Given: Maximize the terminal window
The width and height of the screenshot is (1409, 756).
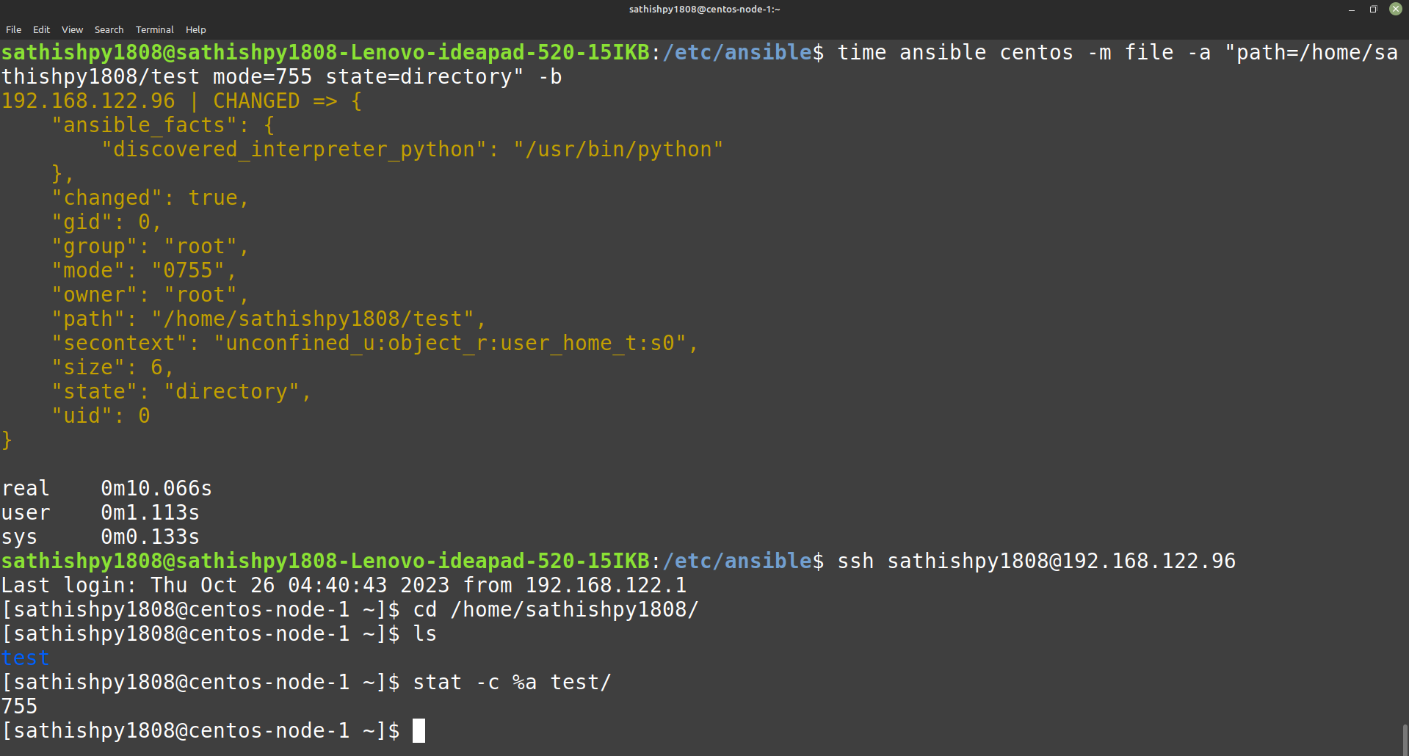Looking at the screenshot, I should point(1373,10).
